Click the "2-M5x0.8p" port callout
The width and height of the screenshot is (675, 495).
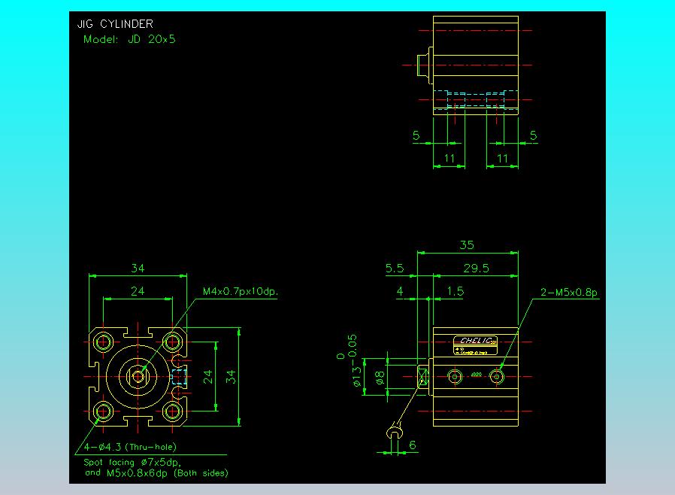(569, 293)
